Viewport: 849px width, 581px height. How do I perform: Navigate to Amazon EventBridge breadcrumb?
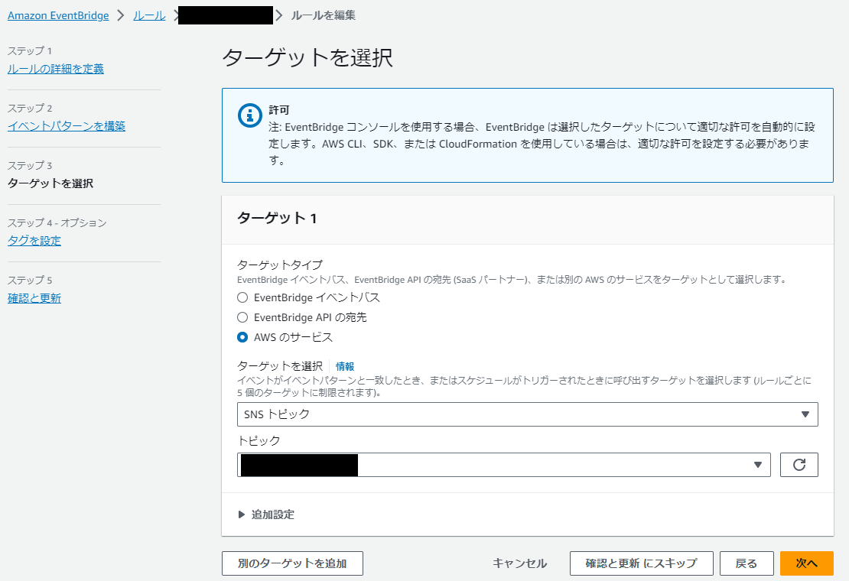[58, 15]
